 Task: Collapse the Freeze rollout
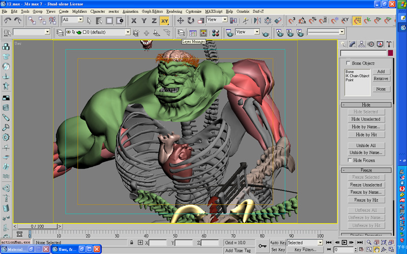366,170
